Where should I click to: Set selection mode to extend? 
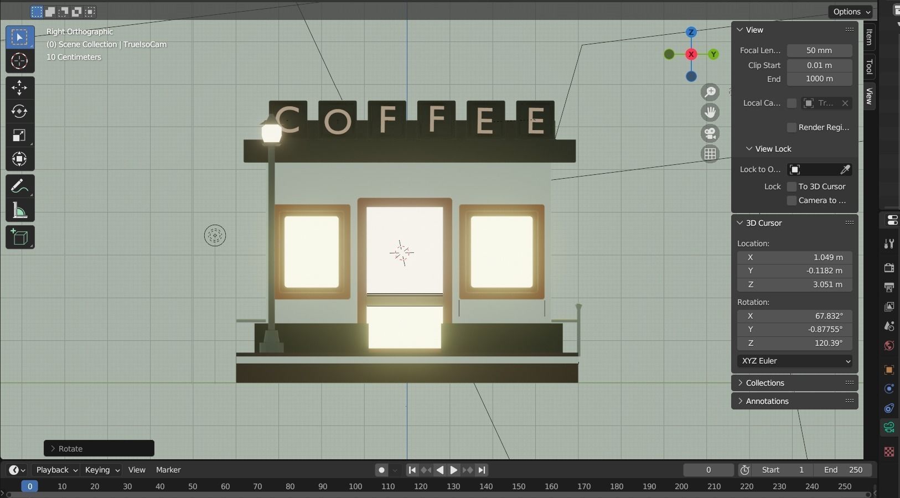click(x=50, y=12)
